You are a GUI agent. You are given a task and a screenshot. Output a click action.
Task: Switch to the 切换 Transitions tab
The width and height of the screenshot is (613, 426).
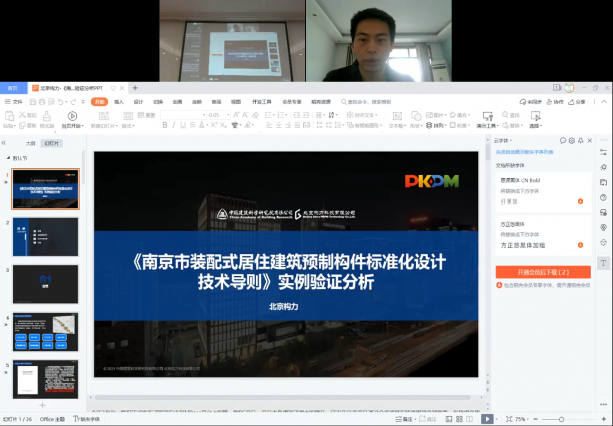pos(158,102)
